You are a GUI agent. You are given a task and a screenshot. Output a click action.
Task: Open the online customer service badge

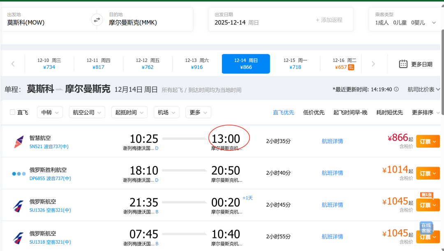point(426,228)
